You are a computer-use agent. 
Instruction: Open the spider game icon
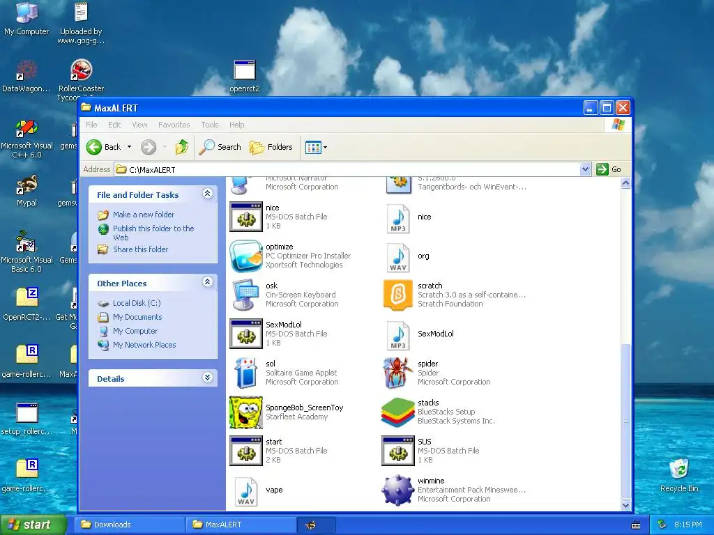pos(398,373)
